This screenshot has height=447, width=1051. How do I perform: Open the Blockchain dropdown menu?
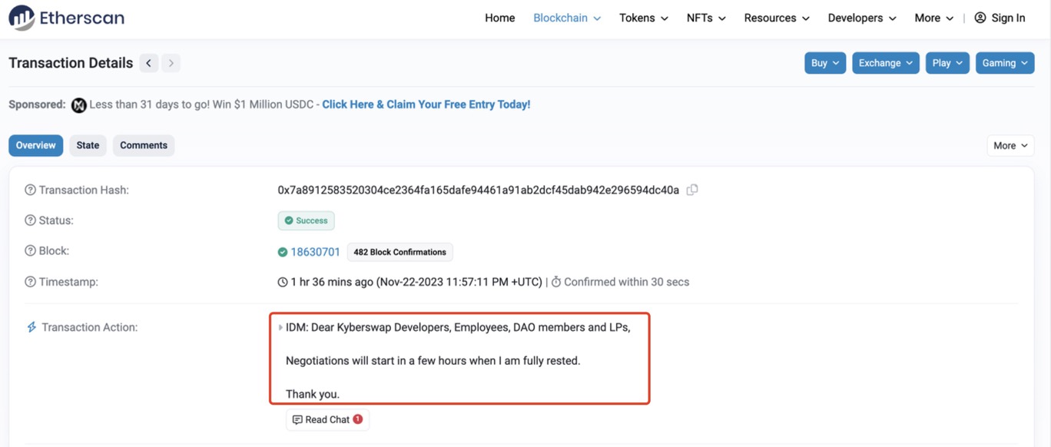point(567,18)
